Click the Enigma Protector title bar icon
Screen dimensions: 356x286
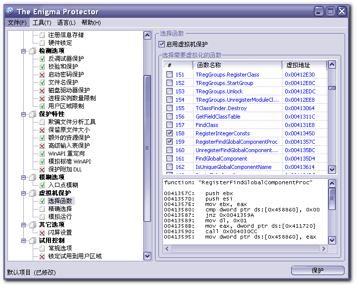(x=10, y=11)
